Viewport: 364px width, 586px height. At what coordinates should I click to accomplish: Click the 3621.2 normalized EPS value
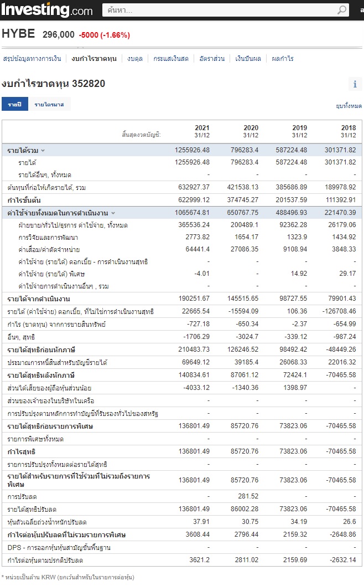click(199, 560)
